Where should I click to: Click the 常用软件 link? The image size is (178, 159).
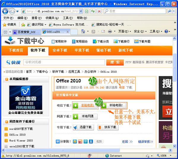59,41
